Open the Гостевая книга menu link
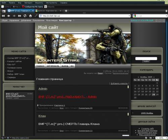 [14, 68]
